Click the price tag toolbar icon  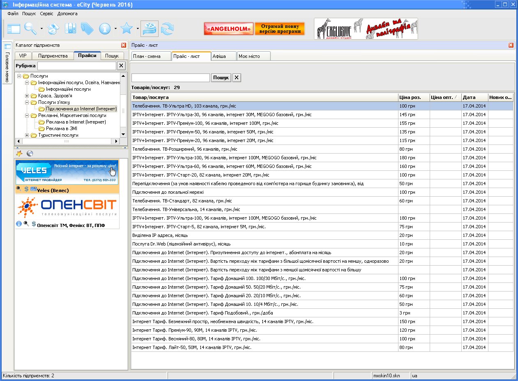(x=87, y=28)
